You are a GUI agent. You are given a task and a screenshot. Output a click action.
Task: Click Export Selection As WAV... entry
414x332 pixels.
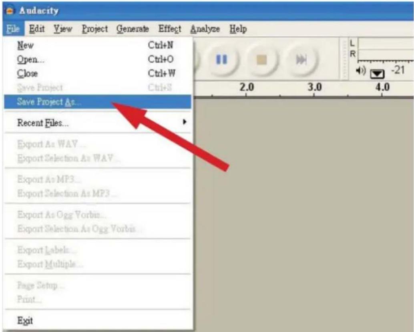tap(98, 158)
